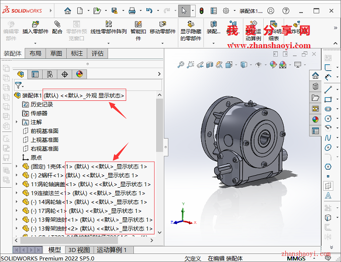Expand the SOLIDWORKS menu arrow beside logo
This screenshot has width=341, height=262.
pos(51,11)
